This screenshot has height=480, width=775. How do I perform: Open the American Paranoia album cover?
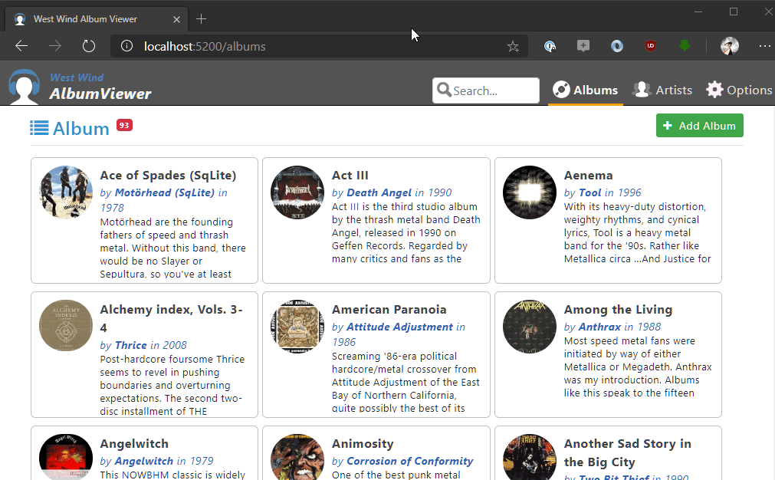(x=297, y=326)
